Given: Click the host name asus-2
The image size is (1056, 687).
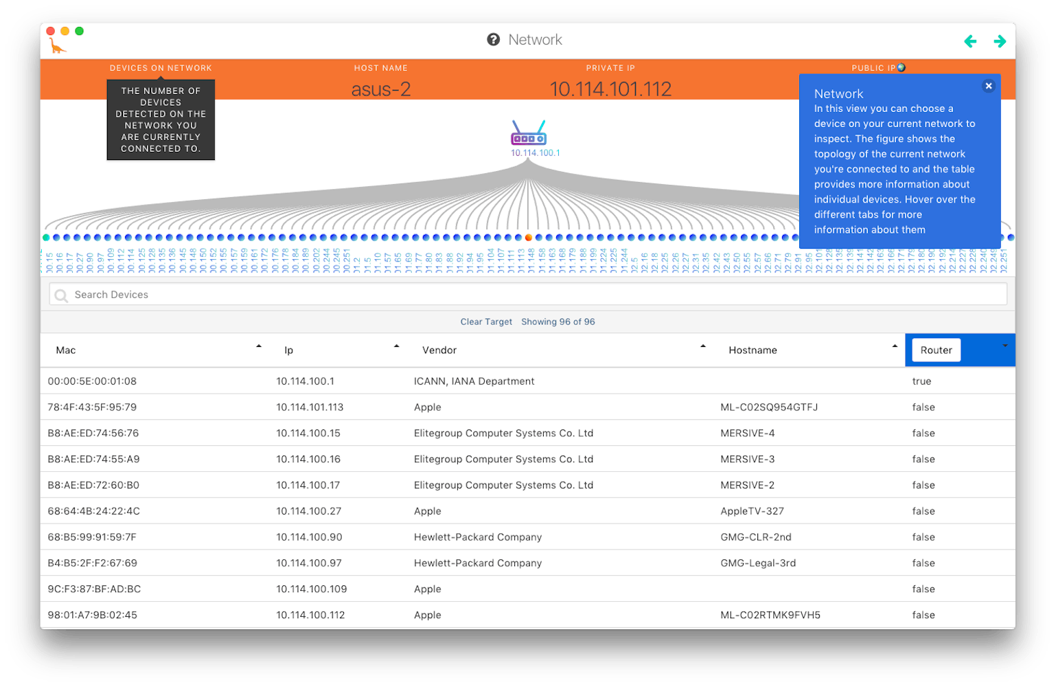Looking at the screenshot, I should (381, 89).
